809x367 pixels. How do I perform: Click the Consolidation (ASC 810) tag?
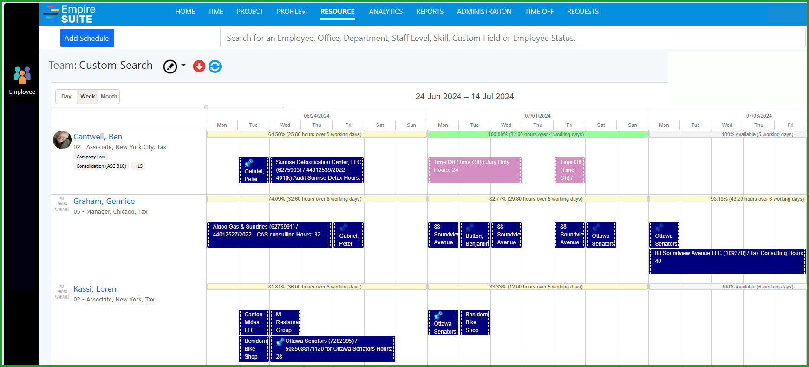pyautogui.click(x=101, y=166)
